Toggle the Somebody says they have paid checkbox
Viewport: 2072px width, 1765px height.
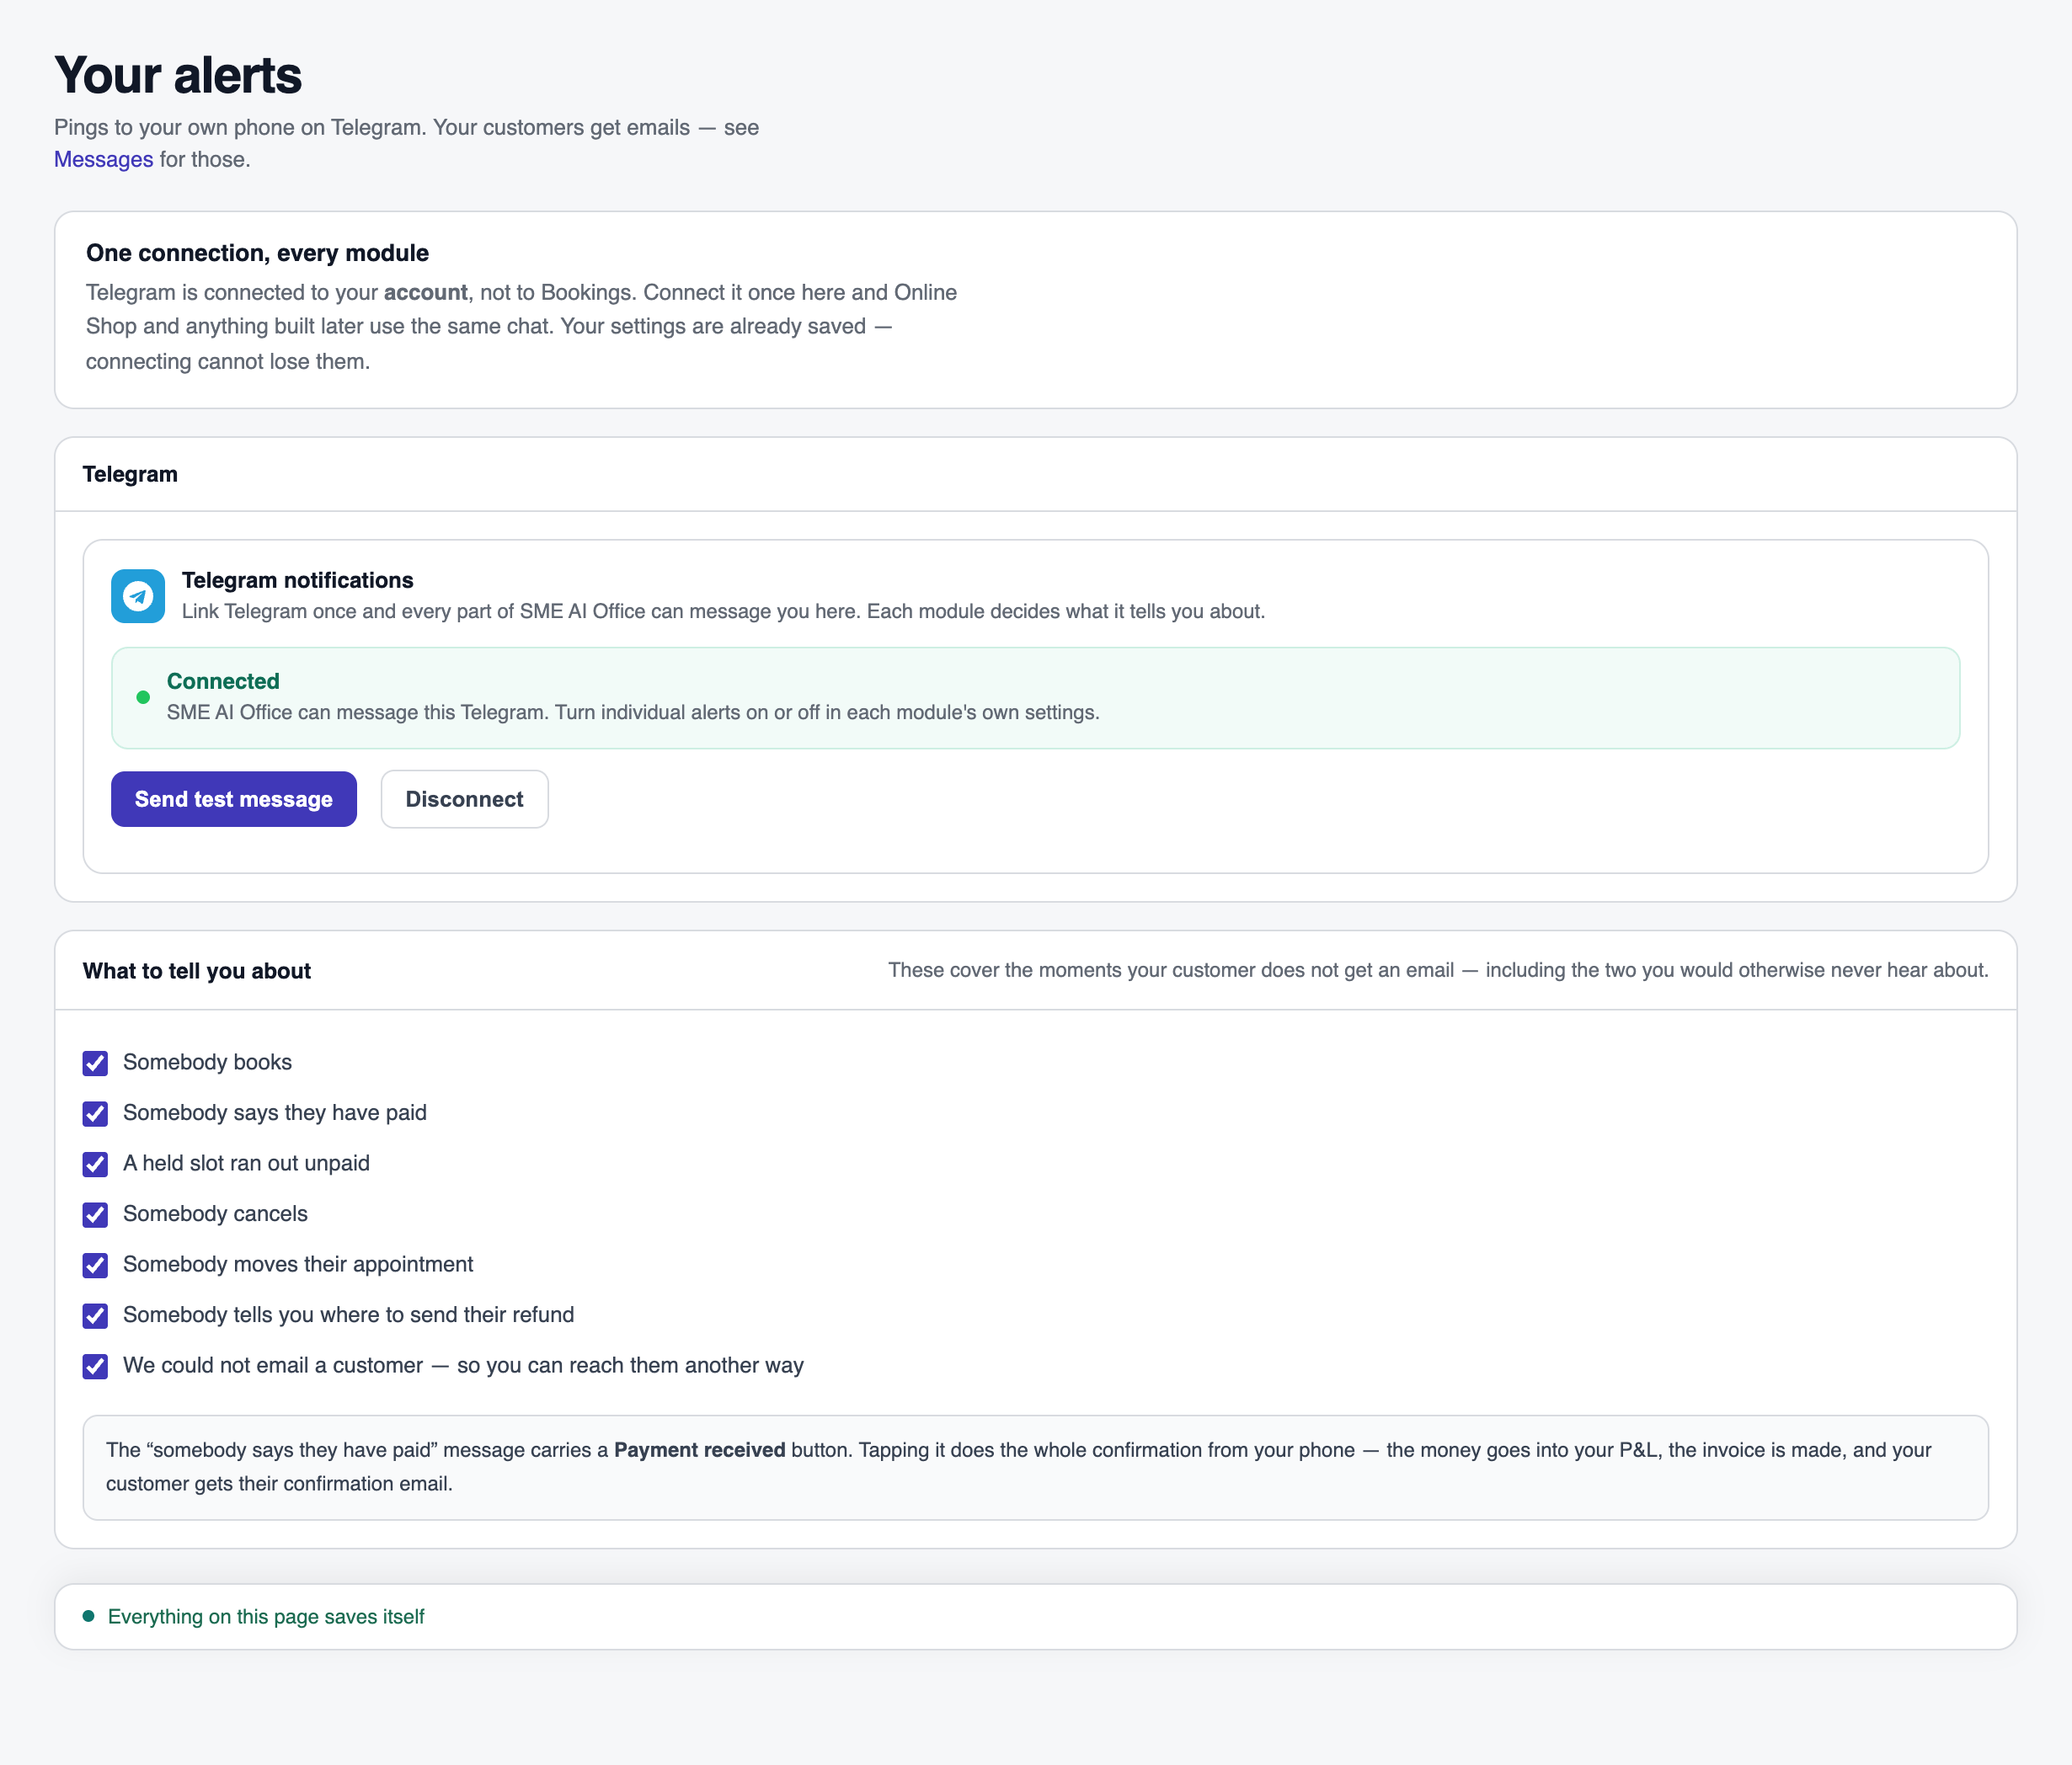tap(95, 1114)
